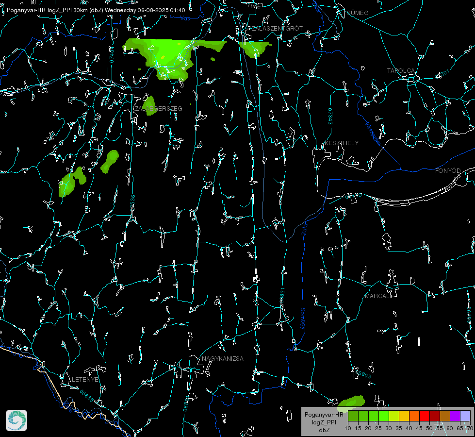Screen dimensions: 475x437
Task: Click the LETENYE town label
Action: (x=85, y=380)
